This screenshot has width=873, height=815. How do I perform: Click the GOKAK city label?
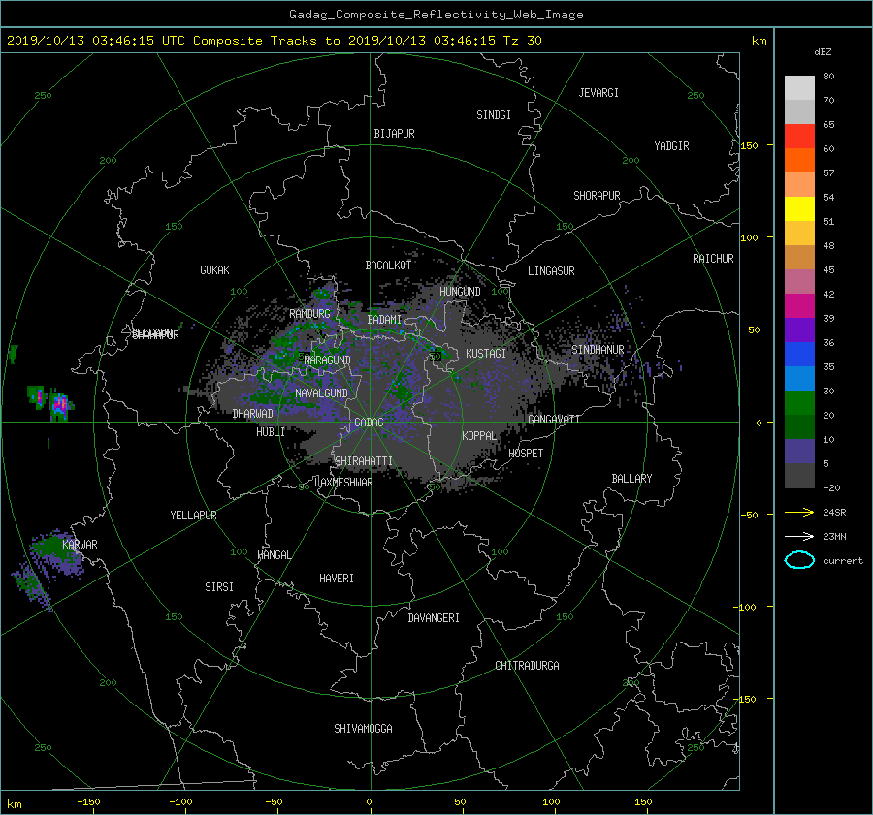coord(215,269)
